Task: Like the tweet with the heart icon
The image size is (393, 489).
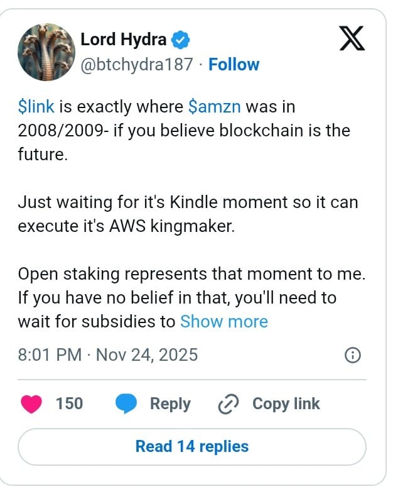Action: 31,403
